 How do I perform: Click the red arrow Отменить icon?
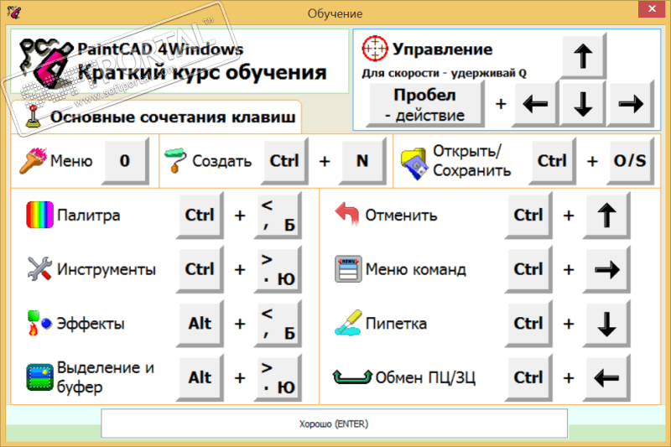[347, 214]
